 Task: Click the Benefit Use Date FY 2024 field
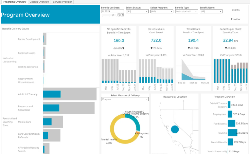112,11
